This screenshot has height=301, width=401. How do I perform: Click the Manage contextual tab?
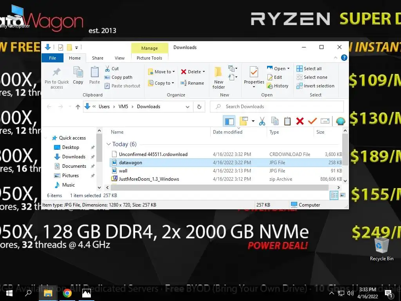(x=150, y=48)
